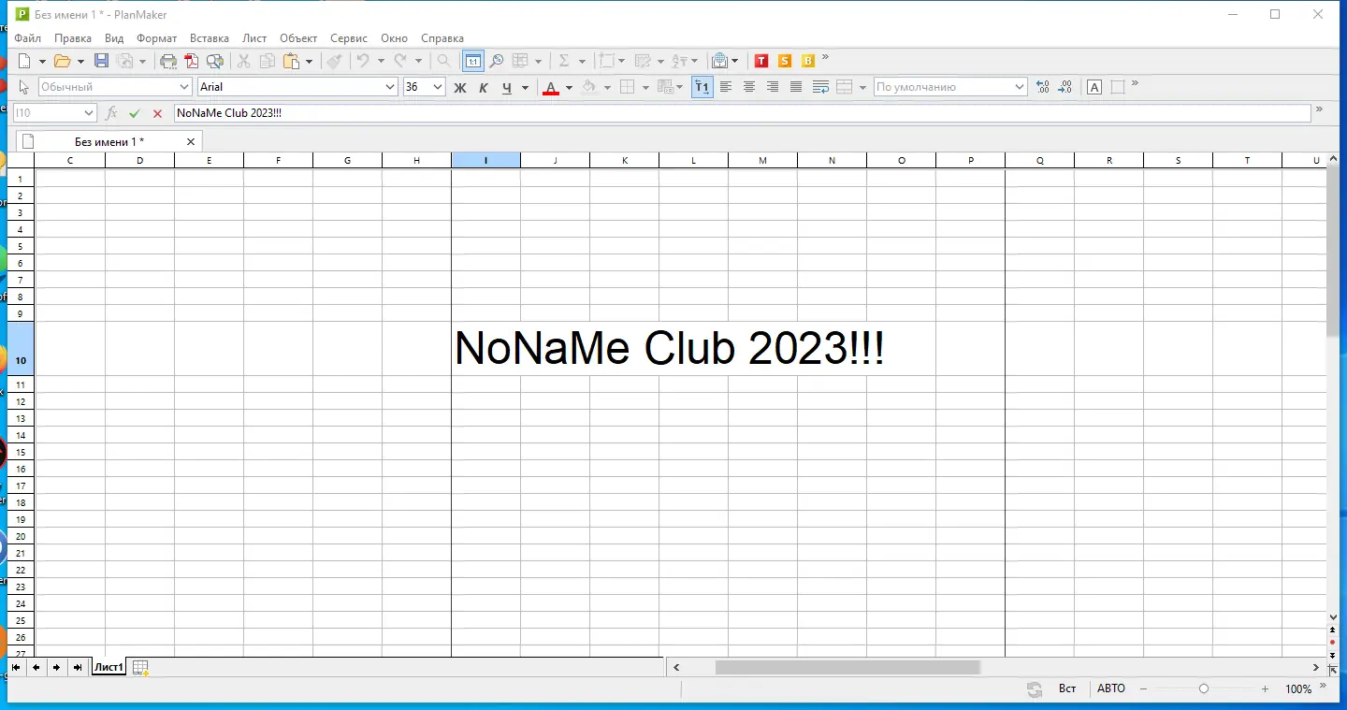The image size is (1347, 710).
Task: Save the spreadsheet with the floppy disk icon
Action: [102, 61]
